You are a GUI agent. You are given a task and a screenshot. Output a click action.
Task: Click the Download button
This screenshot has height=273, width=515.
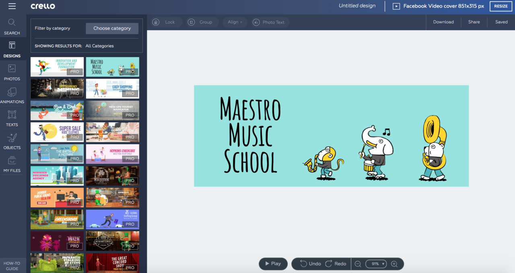click(x=443, y=22)
